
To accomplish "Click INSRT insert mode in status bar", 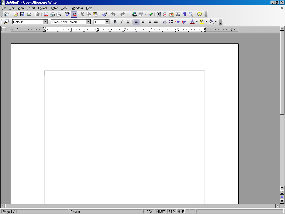I will [160, 212].
